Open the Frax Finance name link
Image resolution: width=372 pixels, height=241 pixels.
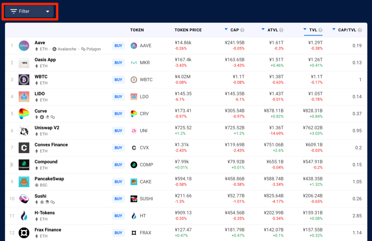pyautogui.click(x=48, y=230)
